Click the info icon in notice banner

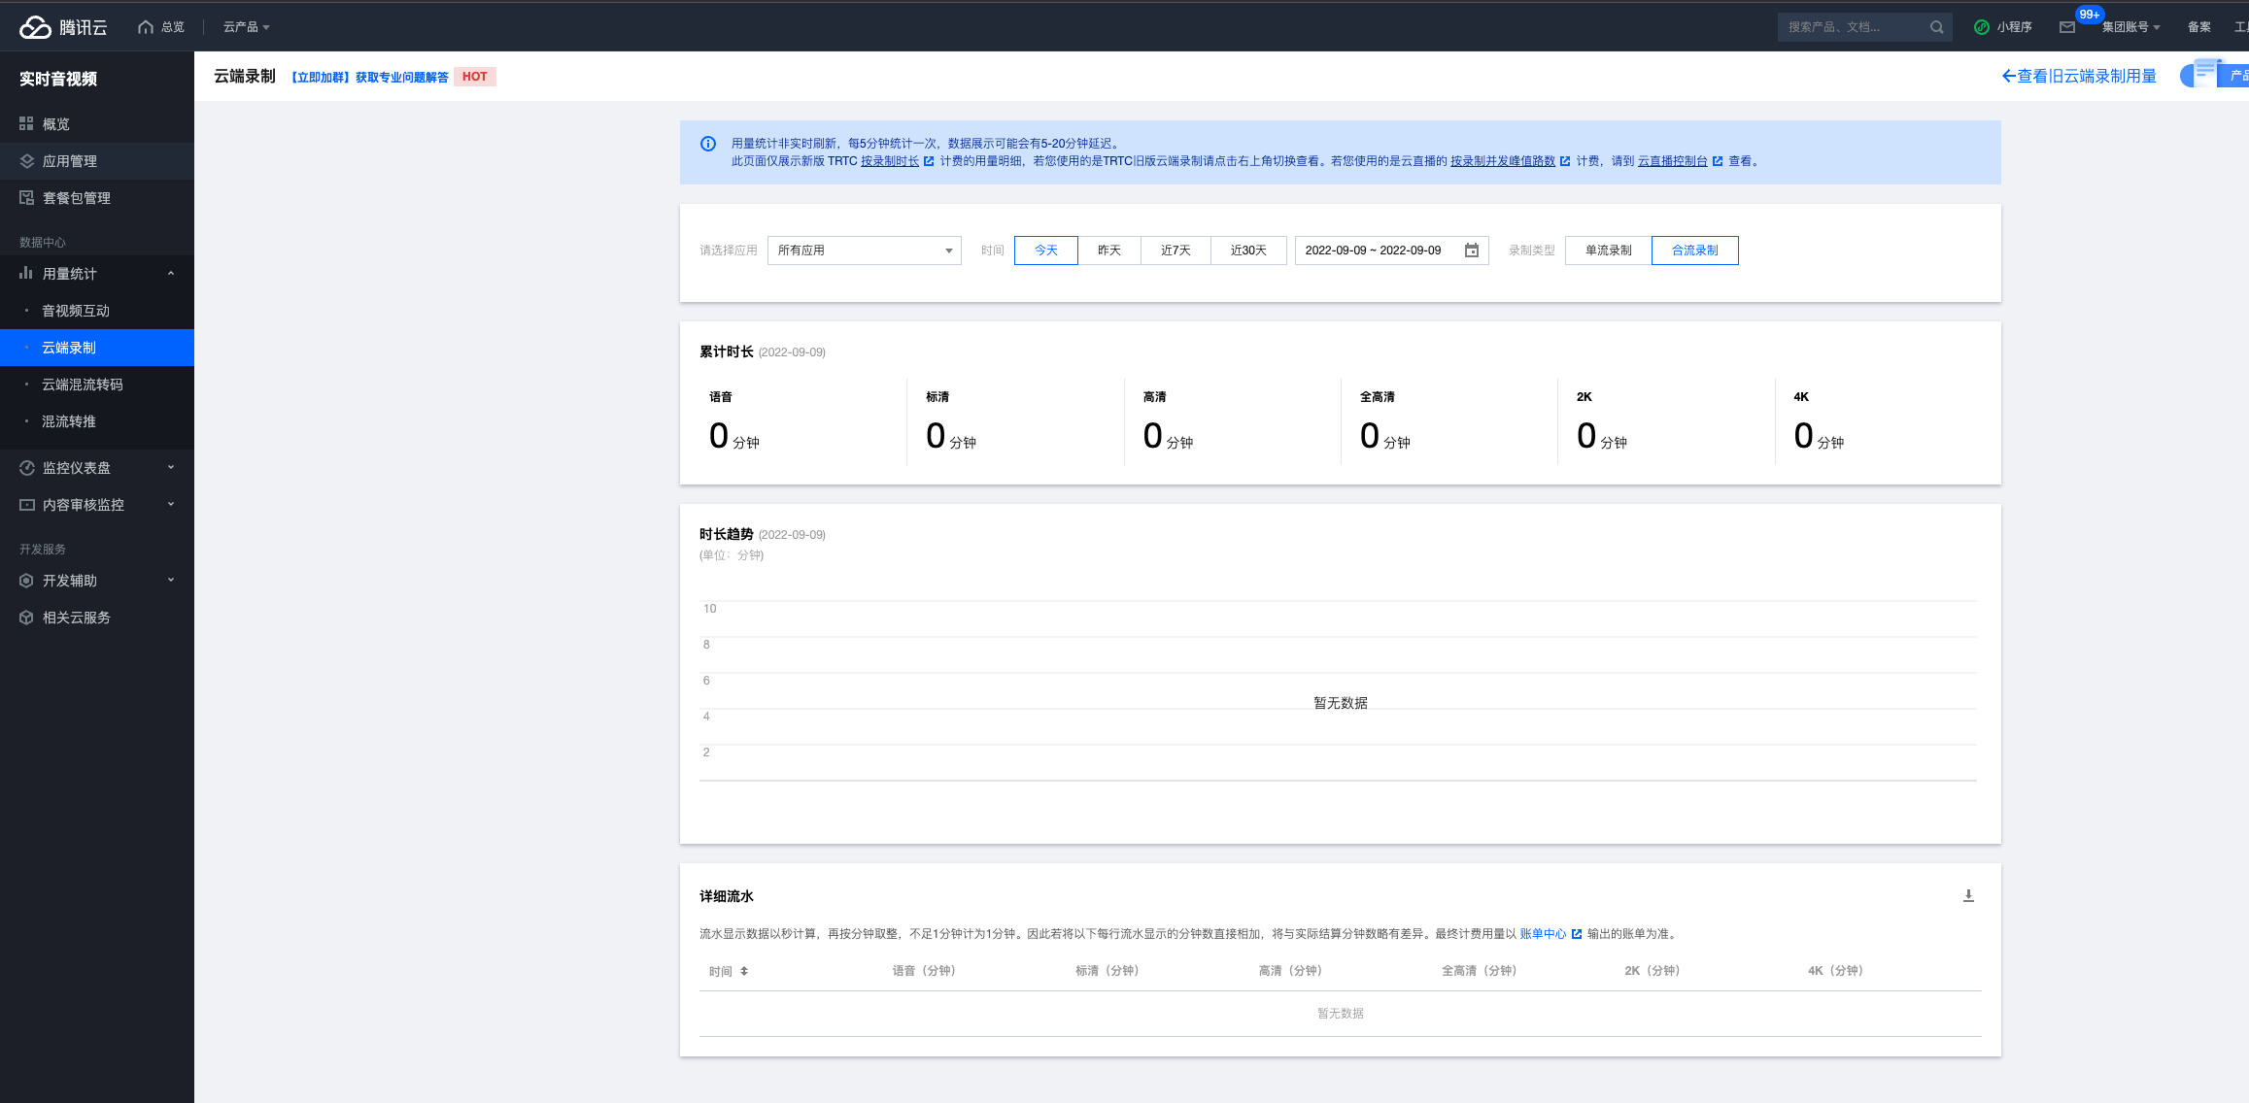708,144
